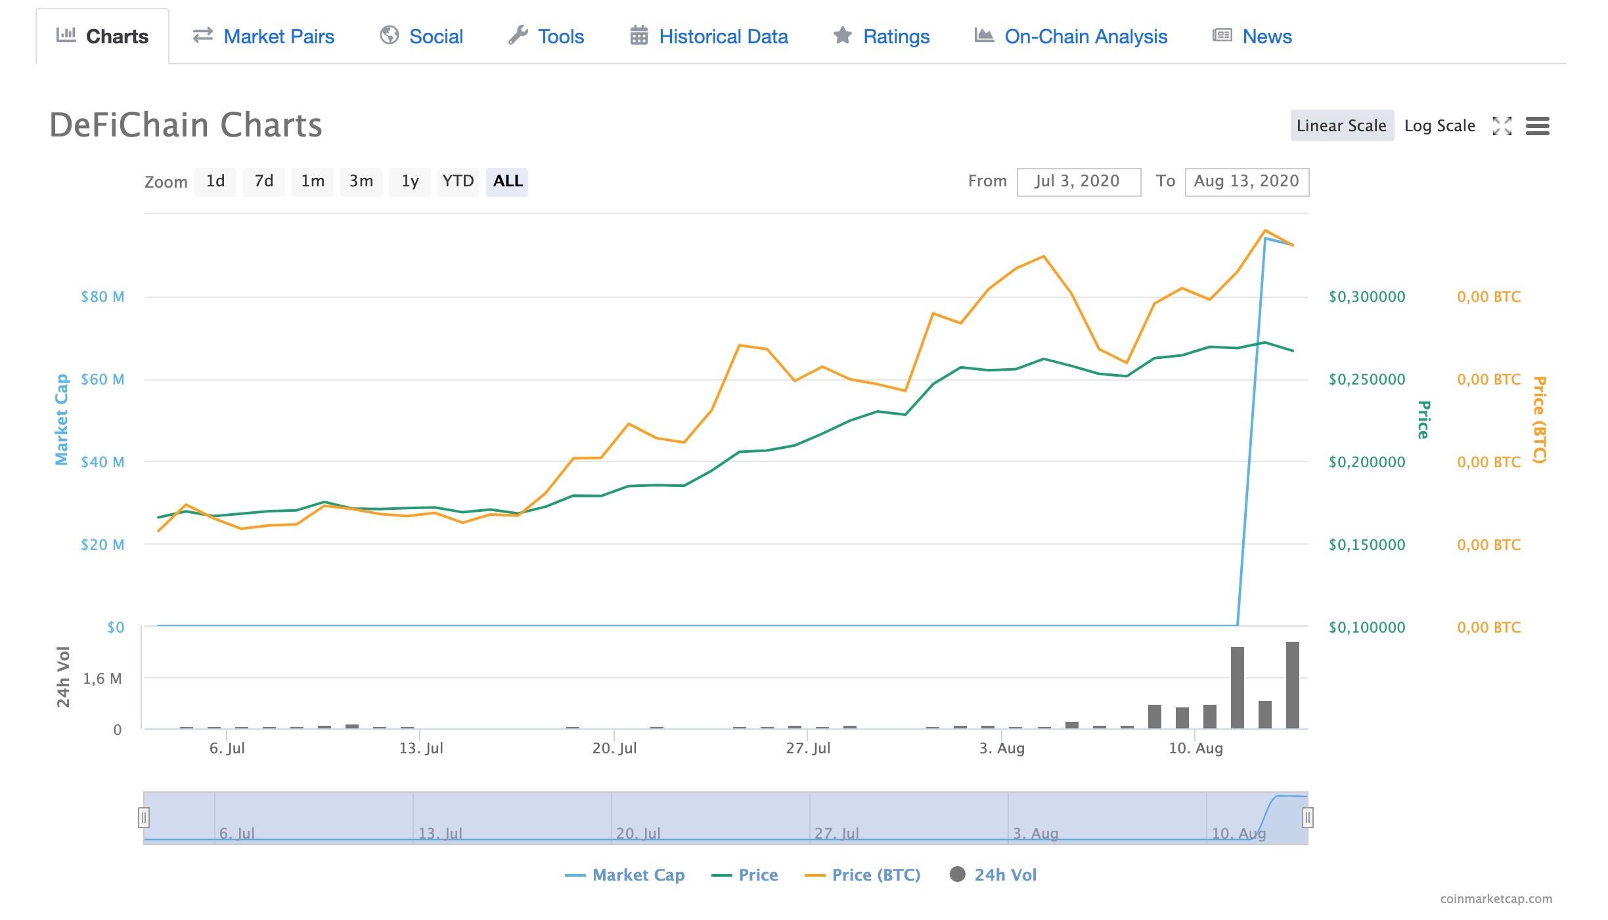Click the coinmarketcap.com credit link

(x=1496, y=898)
